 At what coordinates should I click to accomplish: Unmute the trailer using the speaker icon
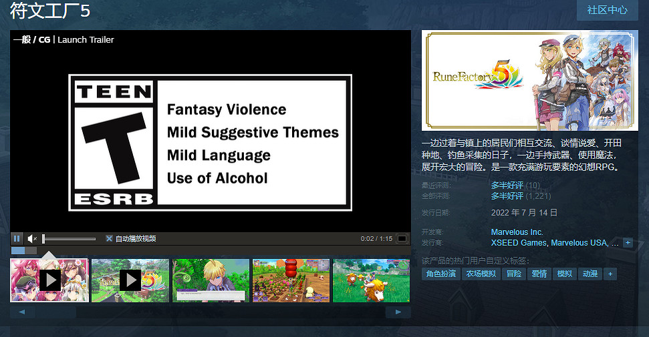click(x=32, y=238)
